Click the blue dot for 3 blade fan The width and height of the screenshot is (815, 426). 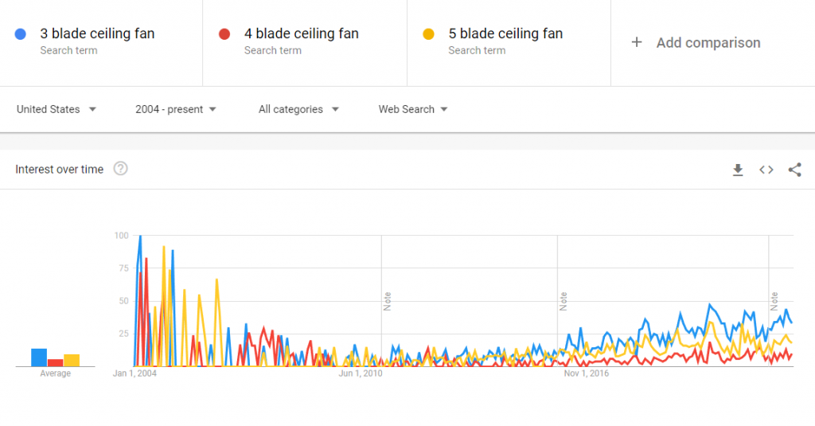click(20, 34)
